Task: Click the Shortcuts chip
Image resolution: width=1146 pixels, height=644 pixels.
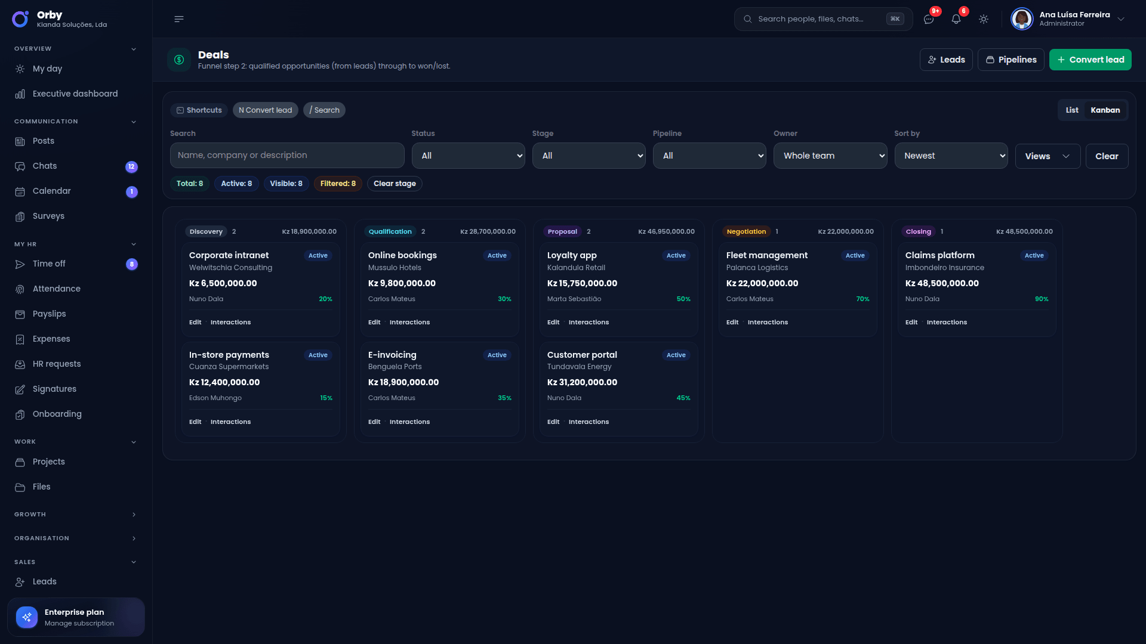Action: click(x=199, y=110)
